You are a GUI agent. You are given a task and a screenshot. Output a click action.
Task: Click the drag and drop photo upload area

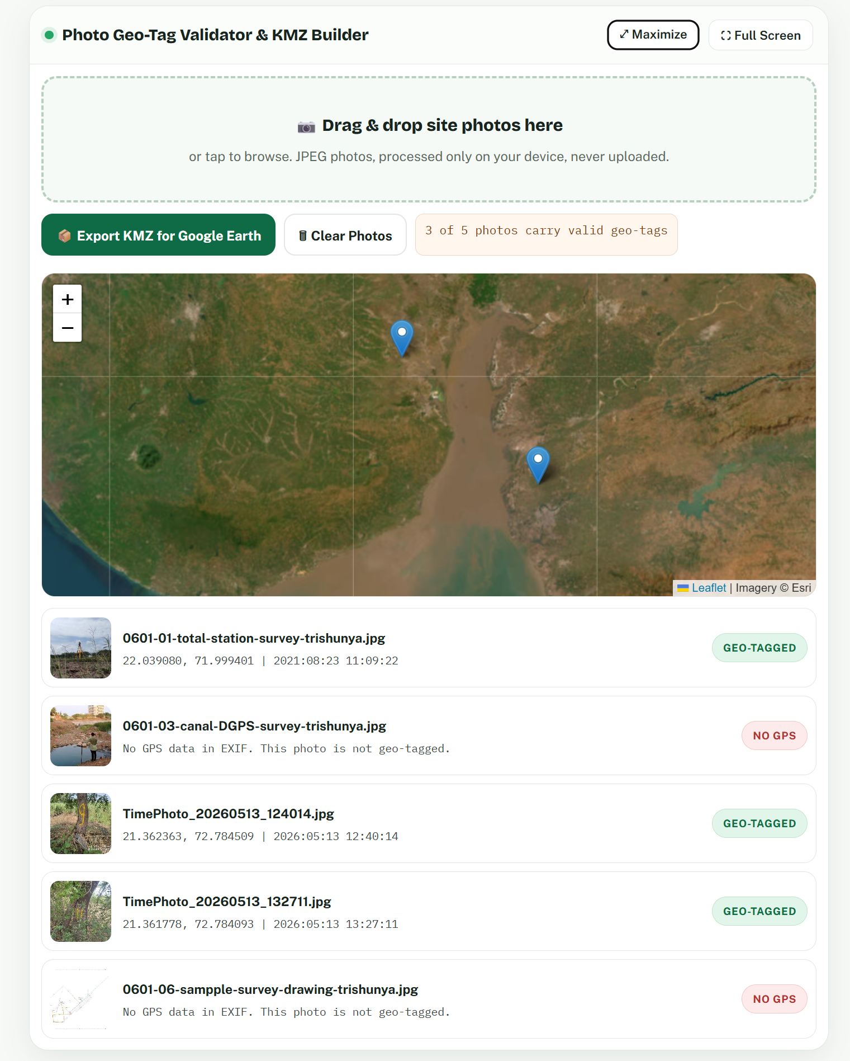[429, 139]
